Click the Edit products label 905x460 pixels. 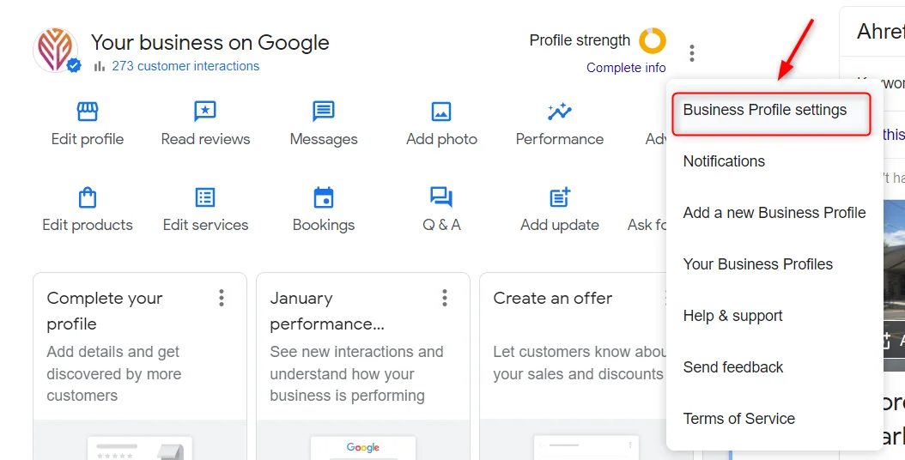coord(88,225)
